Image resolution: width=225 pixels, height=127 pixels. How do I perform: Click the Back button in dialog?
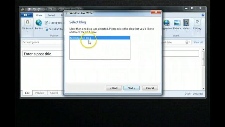pyautogui.click(x=114, y=88)
